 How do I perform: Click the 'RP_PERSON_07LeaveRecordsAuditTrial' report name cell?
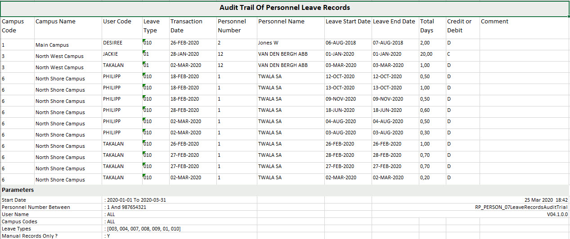pyautogui.click(x=521, y=208)
